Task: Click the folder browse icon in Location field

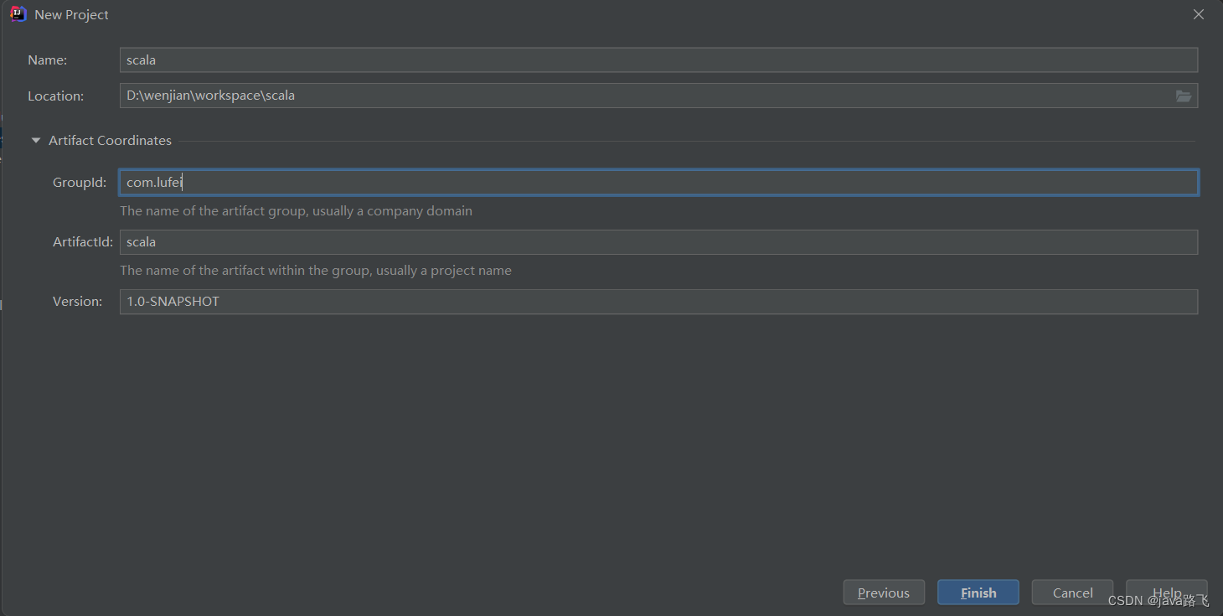Action: tap(1183, 96)
